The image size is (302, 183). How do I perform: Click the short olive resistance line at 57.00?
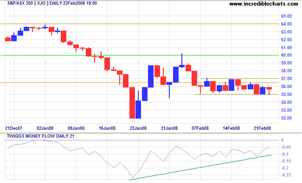[239, 78]
